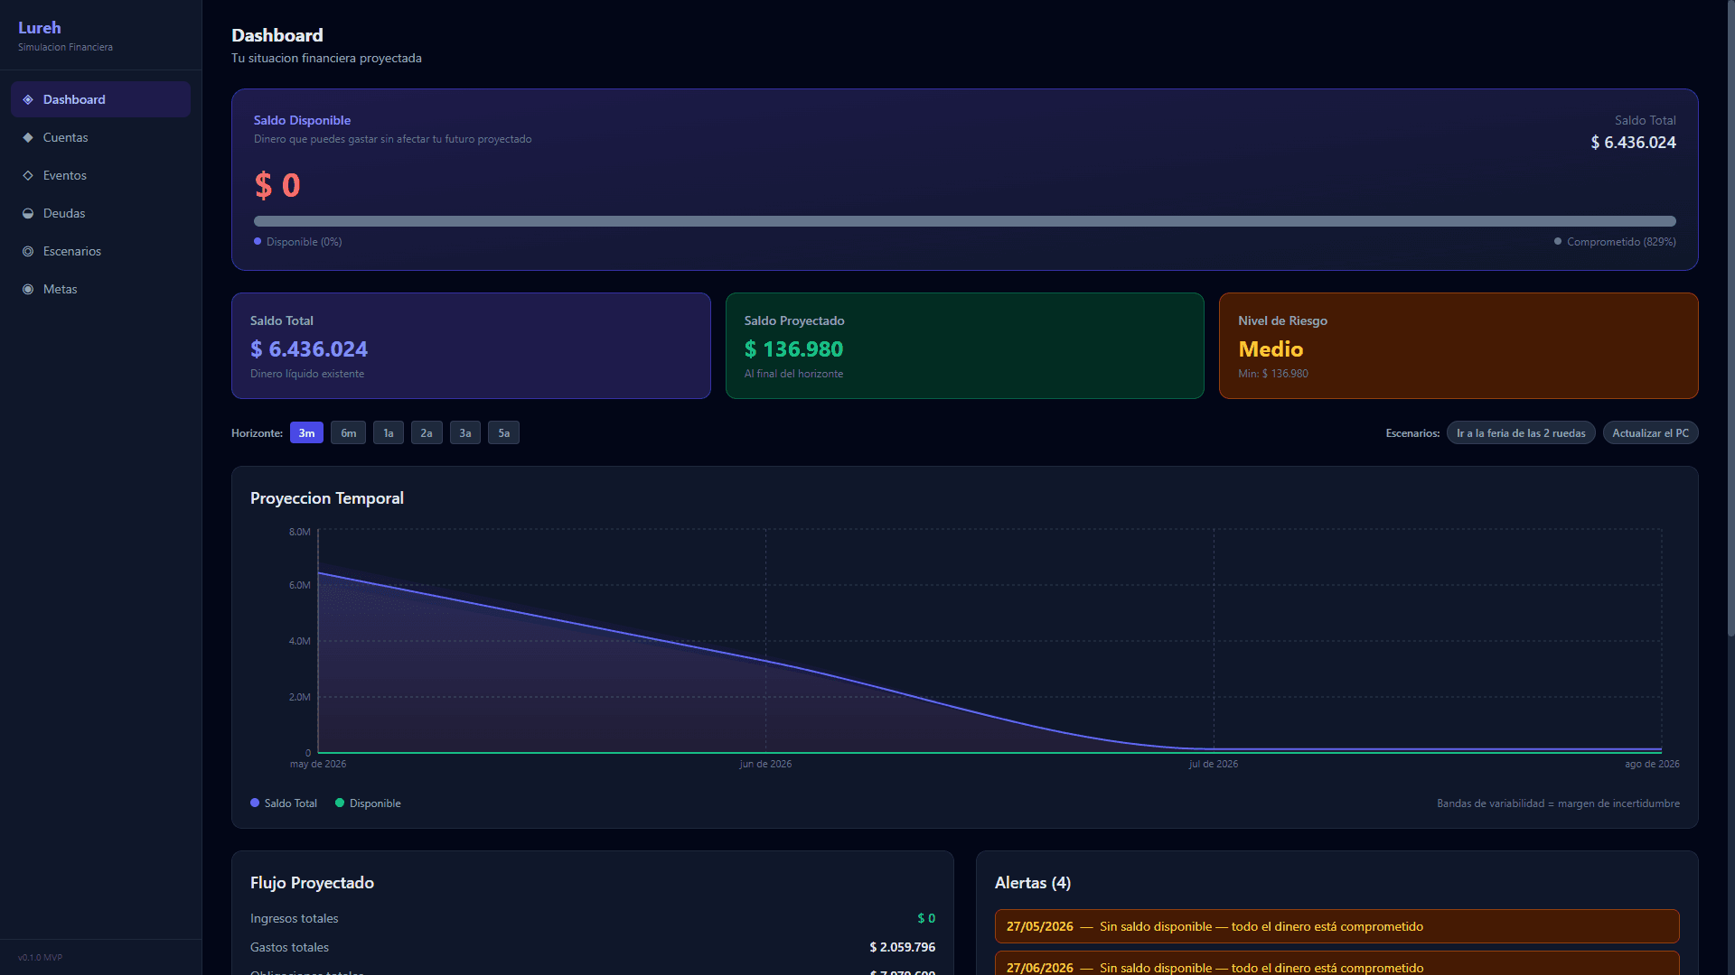Click the Disponible (0%) label
This screenshot has width=1735, height=975.
click(x=298, y=242)
